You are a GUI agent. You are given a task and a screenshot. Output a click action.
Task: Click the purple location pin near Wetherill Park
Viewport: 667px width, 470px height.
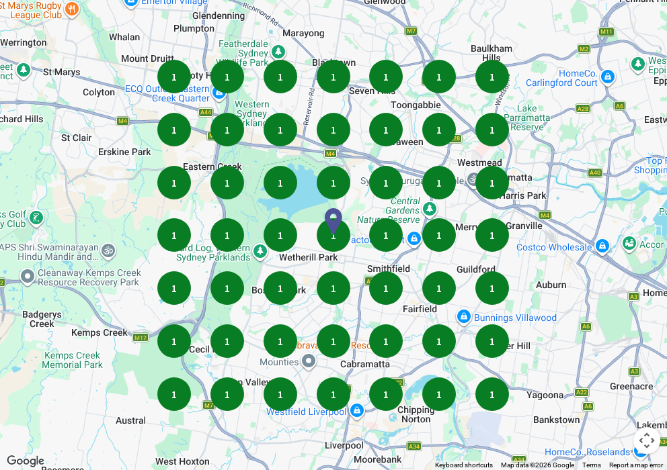click(x=333, y=220)
